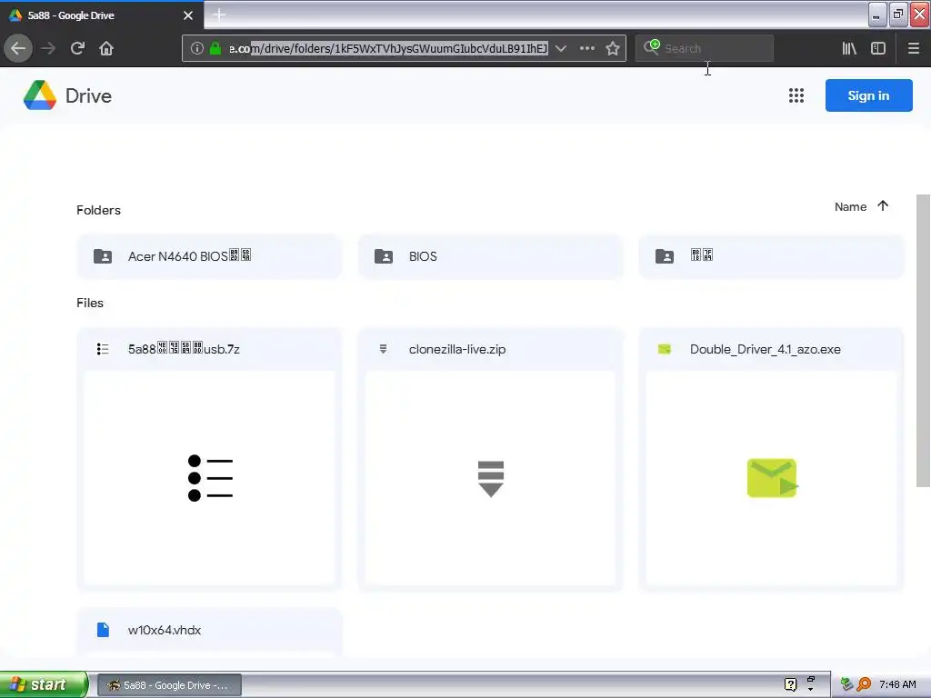931x698 pixels.
Task: Open the address bar history dropdown
Action: click(x=560, y=48)
